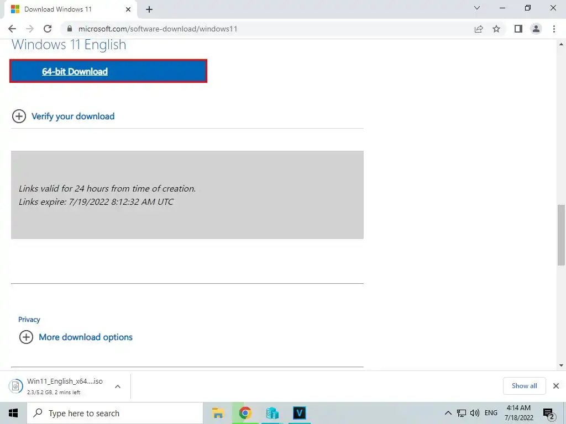Click the scrollbar up arrow
The height and width of the screenshot is (424, 566).
(x=561, y=44)
